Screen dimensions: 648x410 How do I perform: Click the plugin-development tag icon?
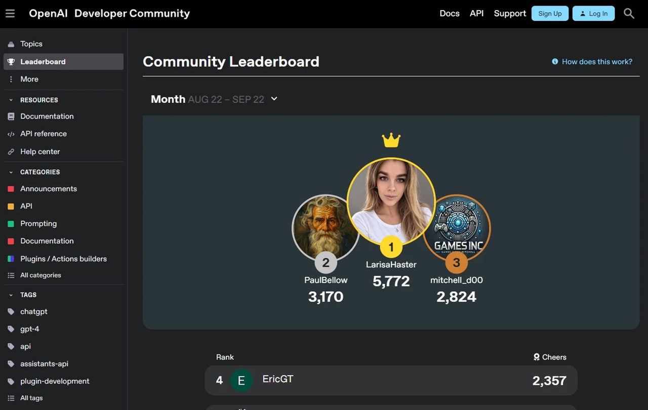[11, 381]
